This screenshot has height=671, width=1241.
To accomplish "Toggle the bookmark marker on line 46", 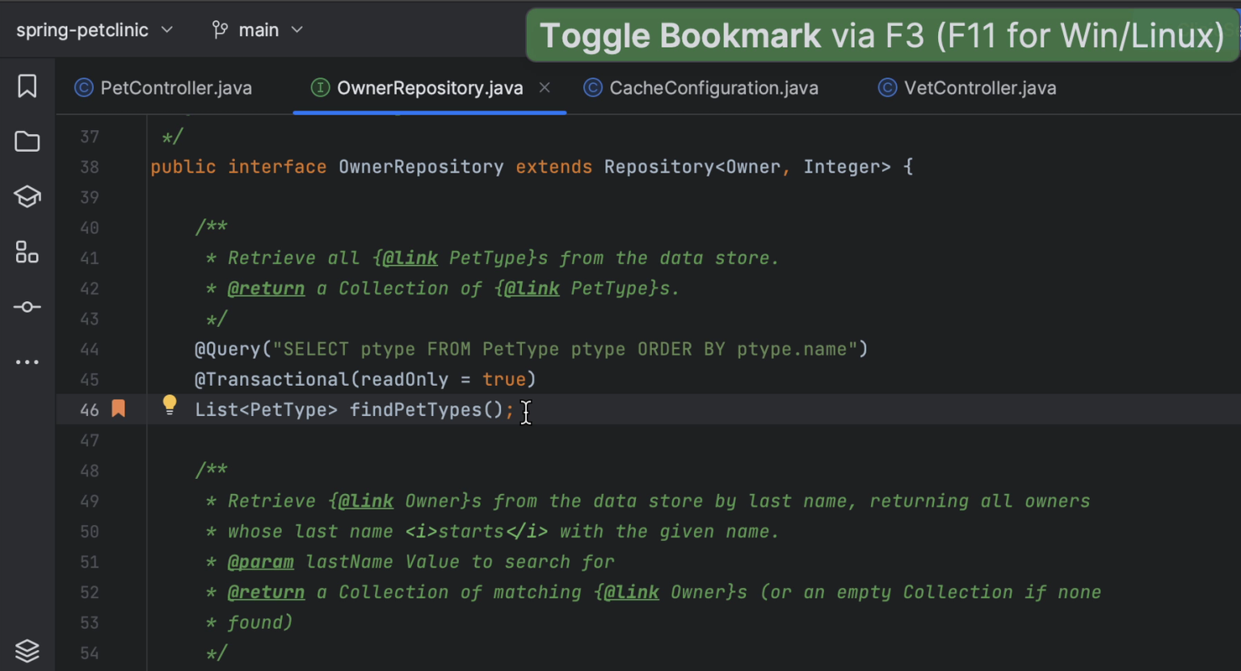I will click(118, 409).
